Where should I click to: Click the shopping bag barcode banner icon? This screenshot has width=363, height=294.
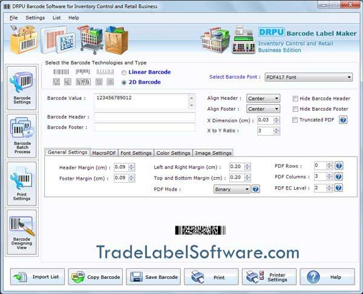[24, 40]
